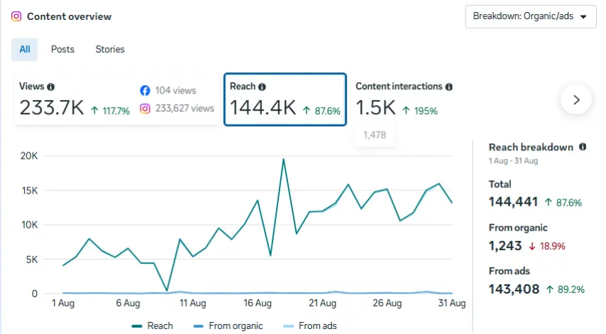This screenshot has width=606, height=334.
Task: Select the All tab
Action: click(x=25, y=50)
